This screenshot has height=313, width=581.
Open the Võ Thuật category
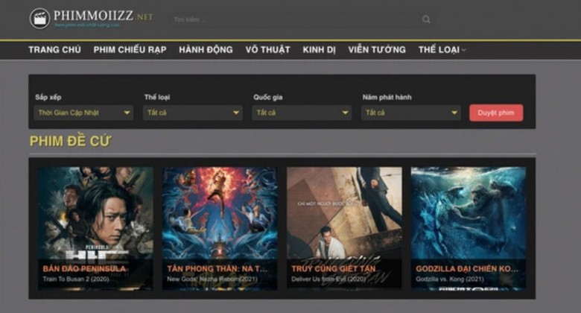pyautogui.click(x=267, y=50)
